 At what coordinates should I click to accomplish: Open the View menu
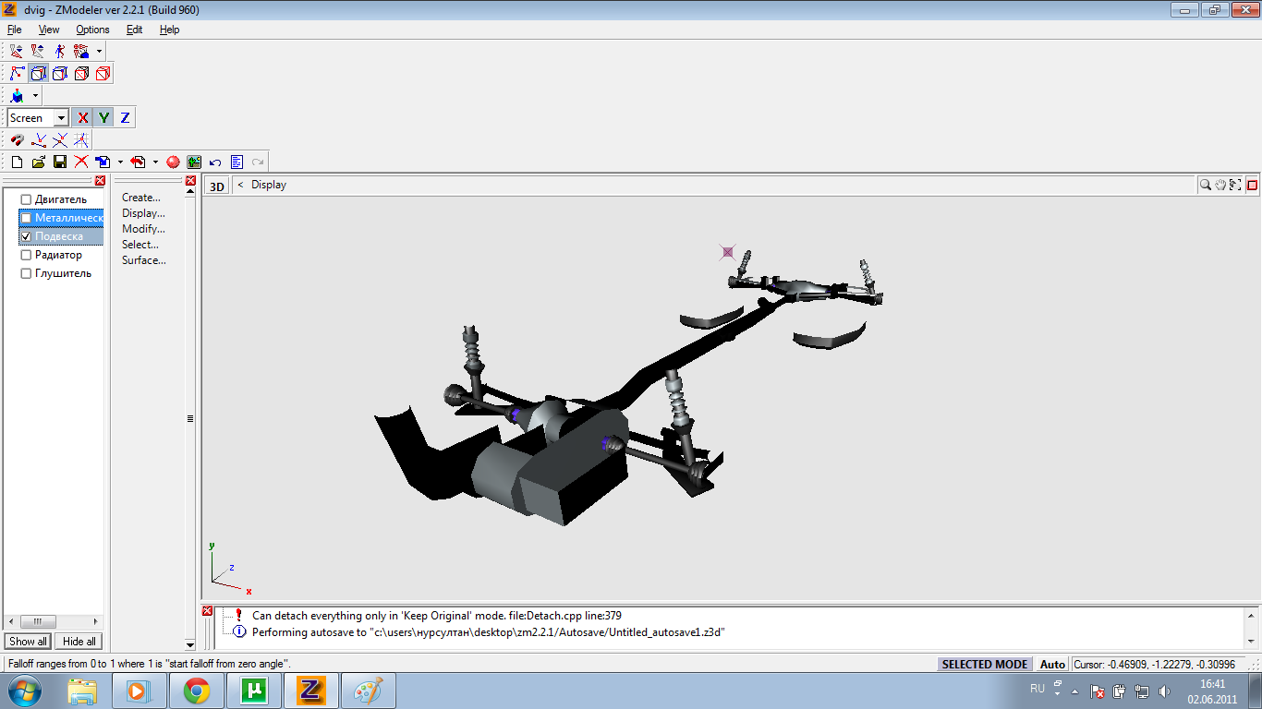49,30
